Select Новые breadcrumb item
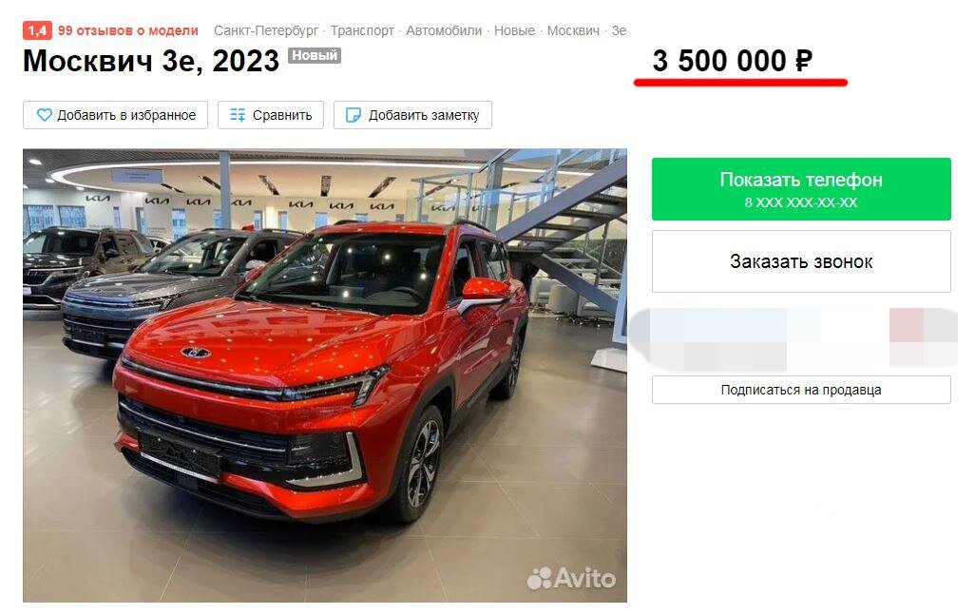The image size is (975, 614). coord(514,30)
